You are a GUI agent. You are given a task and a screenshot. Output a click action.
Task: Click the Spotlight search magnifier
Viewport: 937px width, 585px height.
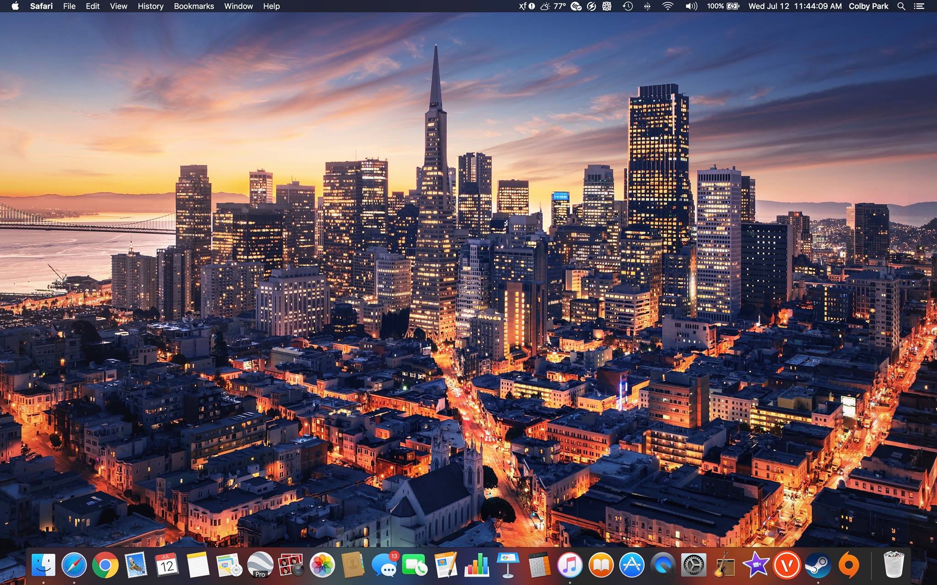point(901,6)
